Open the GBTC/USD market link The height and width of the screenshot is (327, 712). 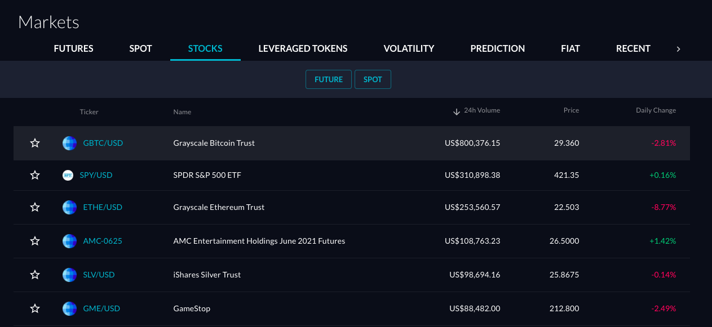(103, 143)
